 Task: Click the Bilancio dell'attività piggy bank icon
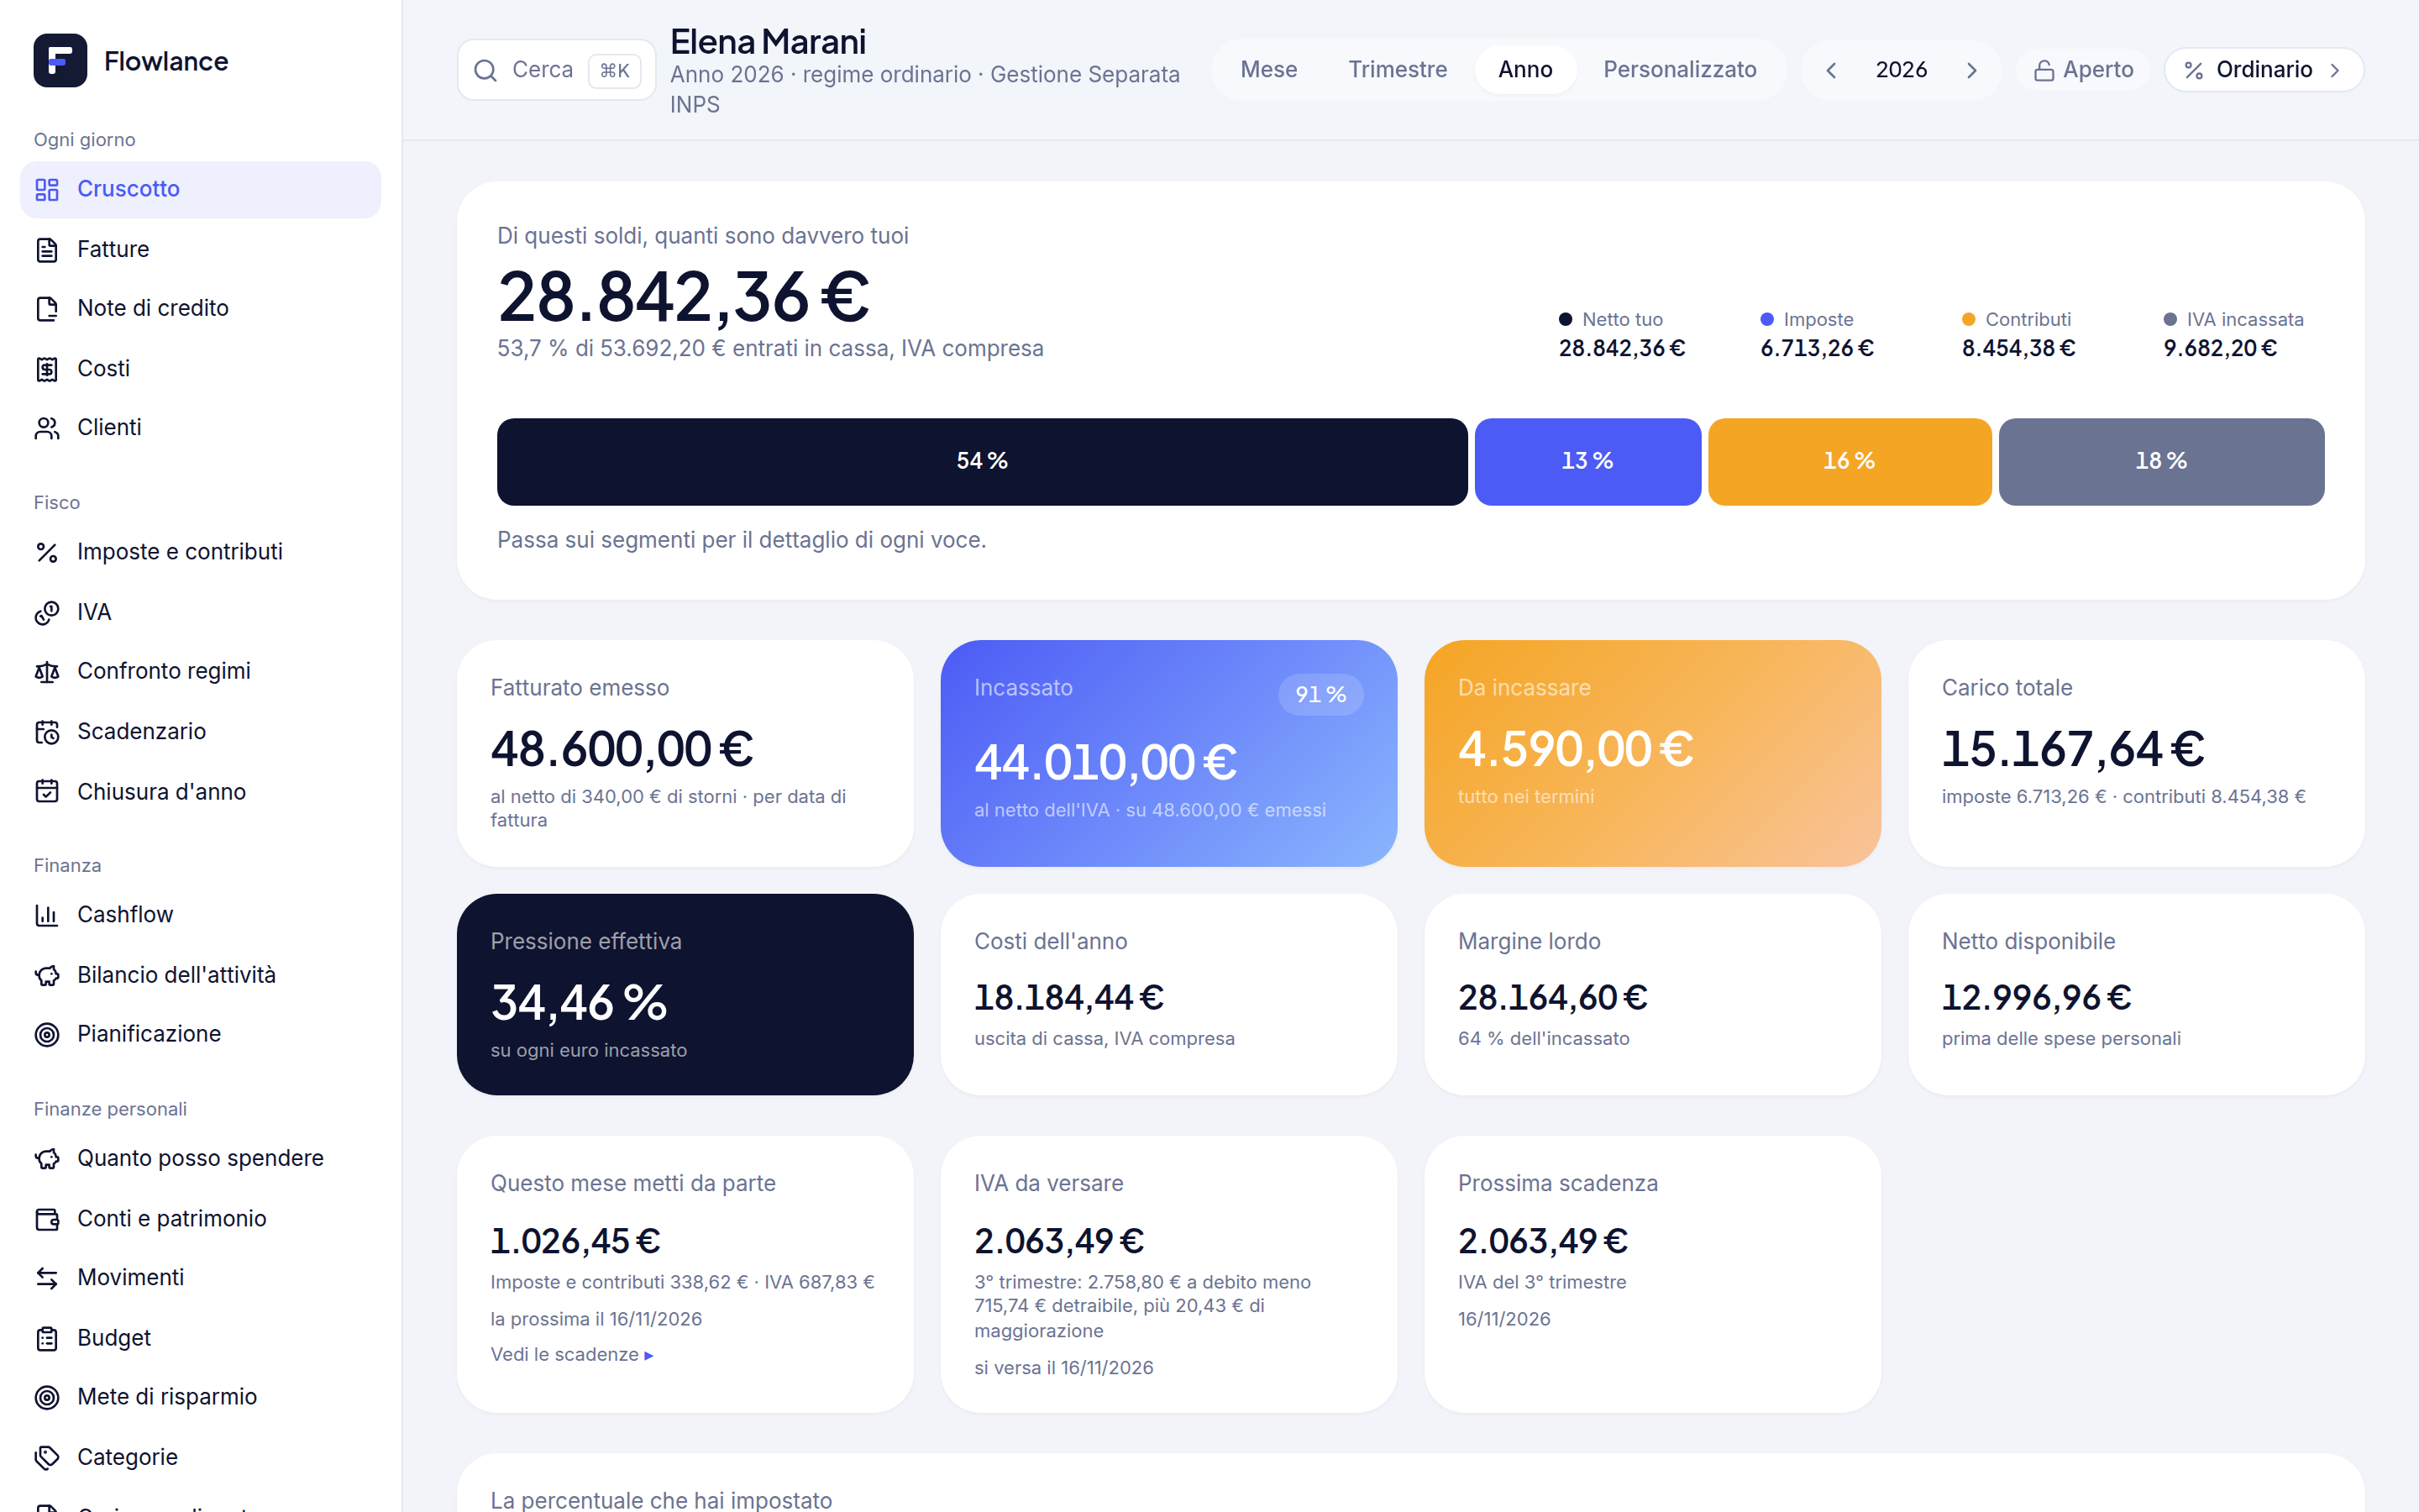(47, 975)
